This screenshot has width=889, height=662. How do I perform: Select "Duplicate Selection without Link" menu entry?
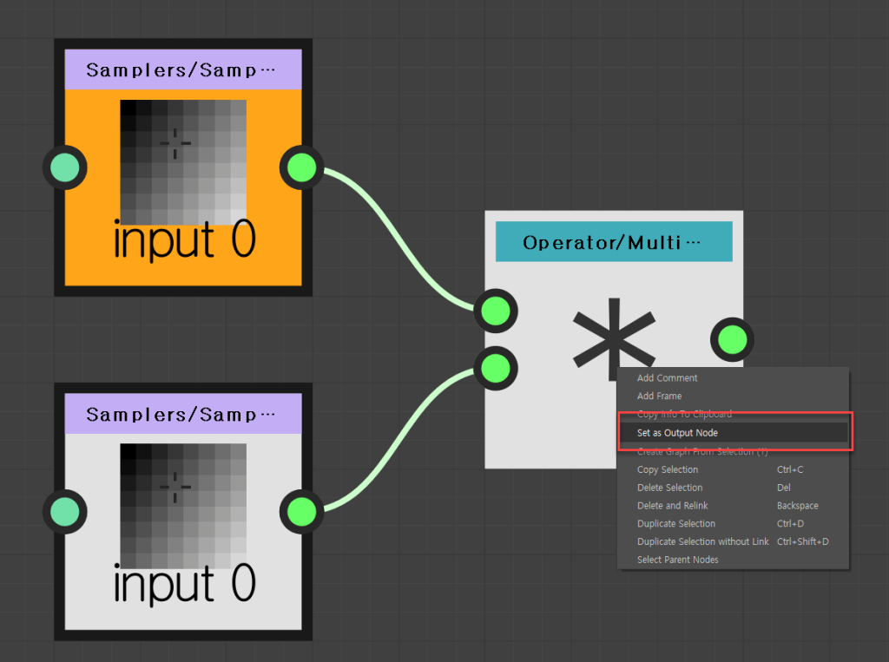pyautogui.click(x=702, y=541)
